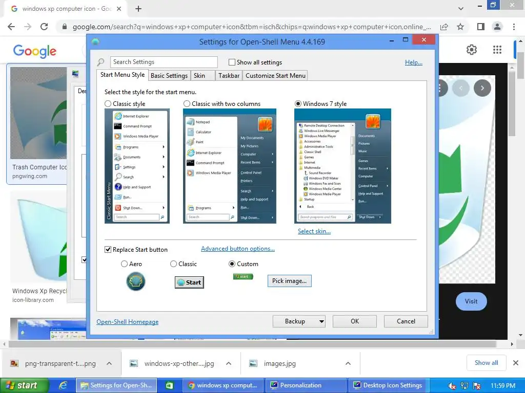Click the green custom start button preview
525x393 pixels.
243,276
